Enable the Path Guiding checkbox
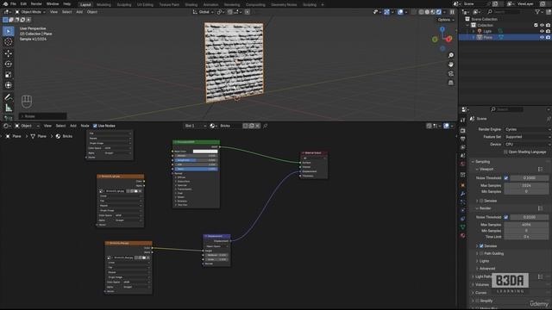 [x=481, y=253]
